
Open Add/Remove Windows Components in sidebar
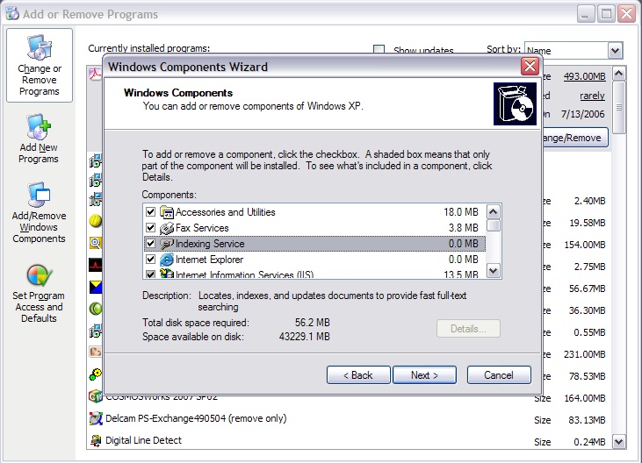pyautogui.click(x=39, y=213)
